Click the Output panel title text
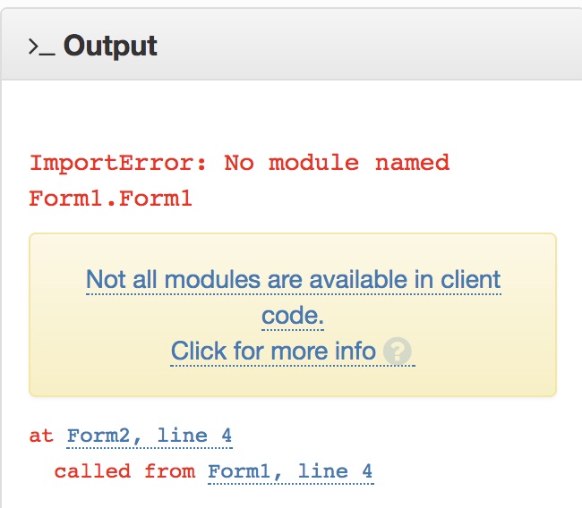 (110, 46)
